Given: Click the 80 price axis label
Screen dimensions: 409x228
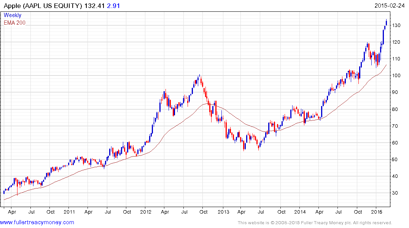Looking at the screenshot, I should (395, 109).
